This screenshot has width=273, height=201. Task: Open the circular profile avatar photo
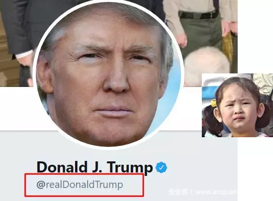point(108,74)
